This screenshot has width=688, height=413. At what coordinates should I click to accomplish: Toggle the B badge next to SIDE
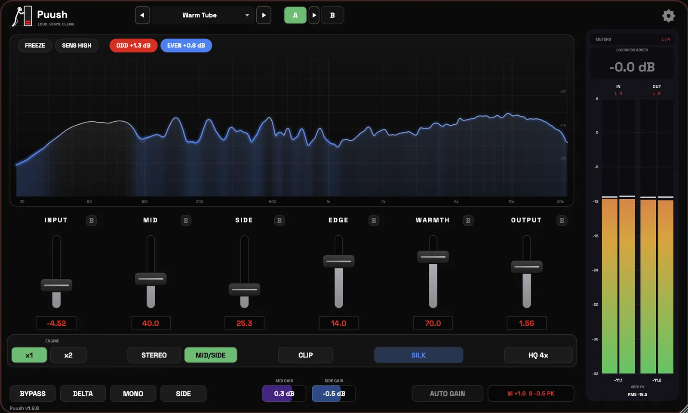tap(279, 220)
